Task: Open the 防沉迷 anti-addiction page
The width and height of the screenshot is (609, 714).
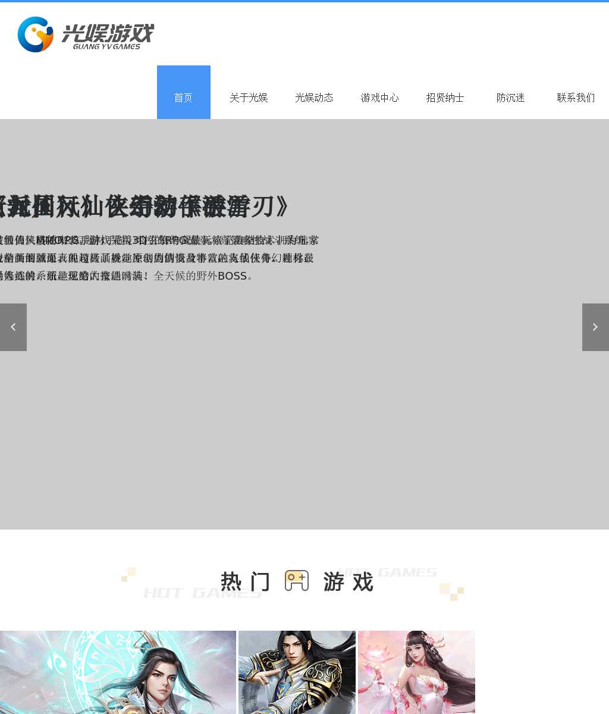Action: point(510,98)
